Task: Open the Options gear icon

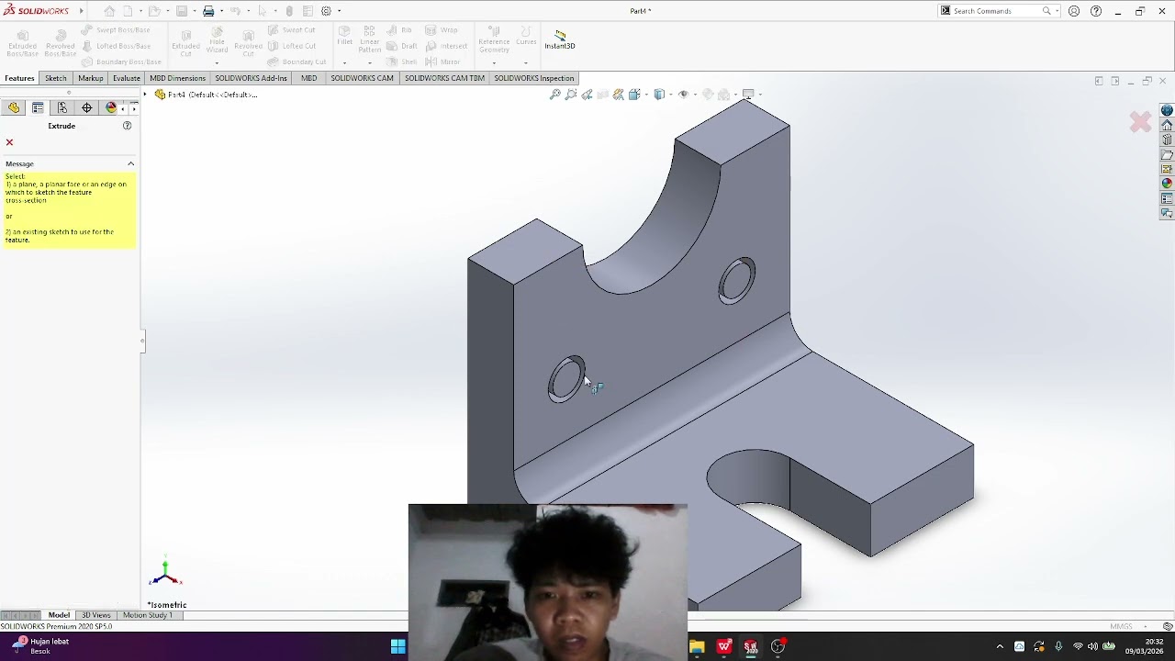Action: (x=326, y=11)
